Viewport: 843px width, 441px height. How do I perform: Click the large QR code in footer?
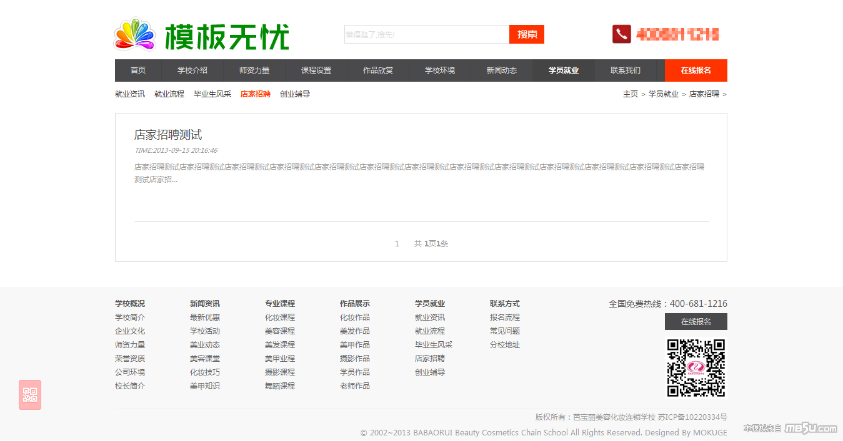click(x=696, y=368)
